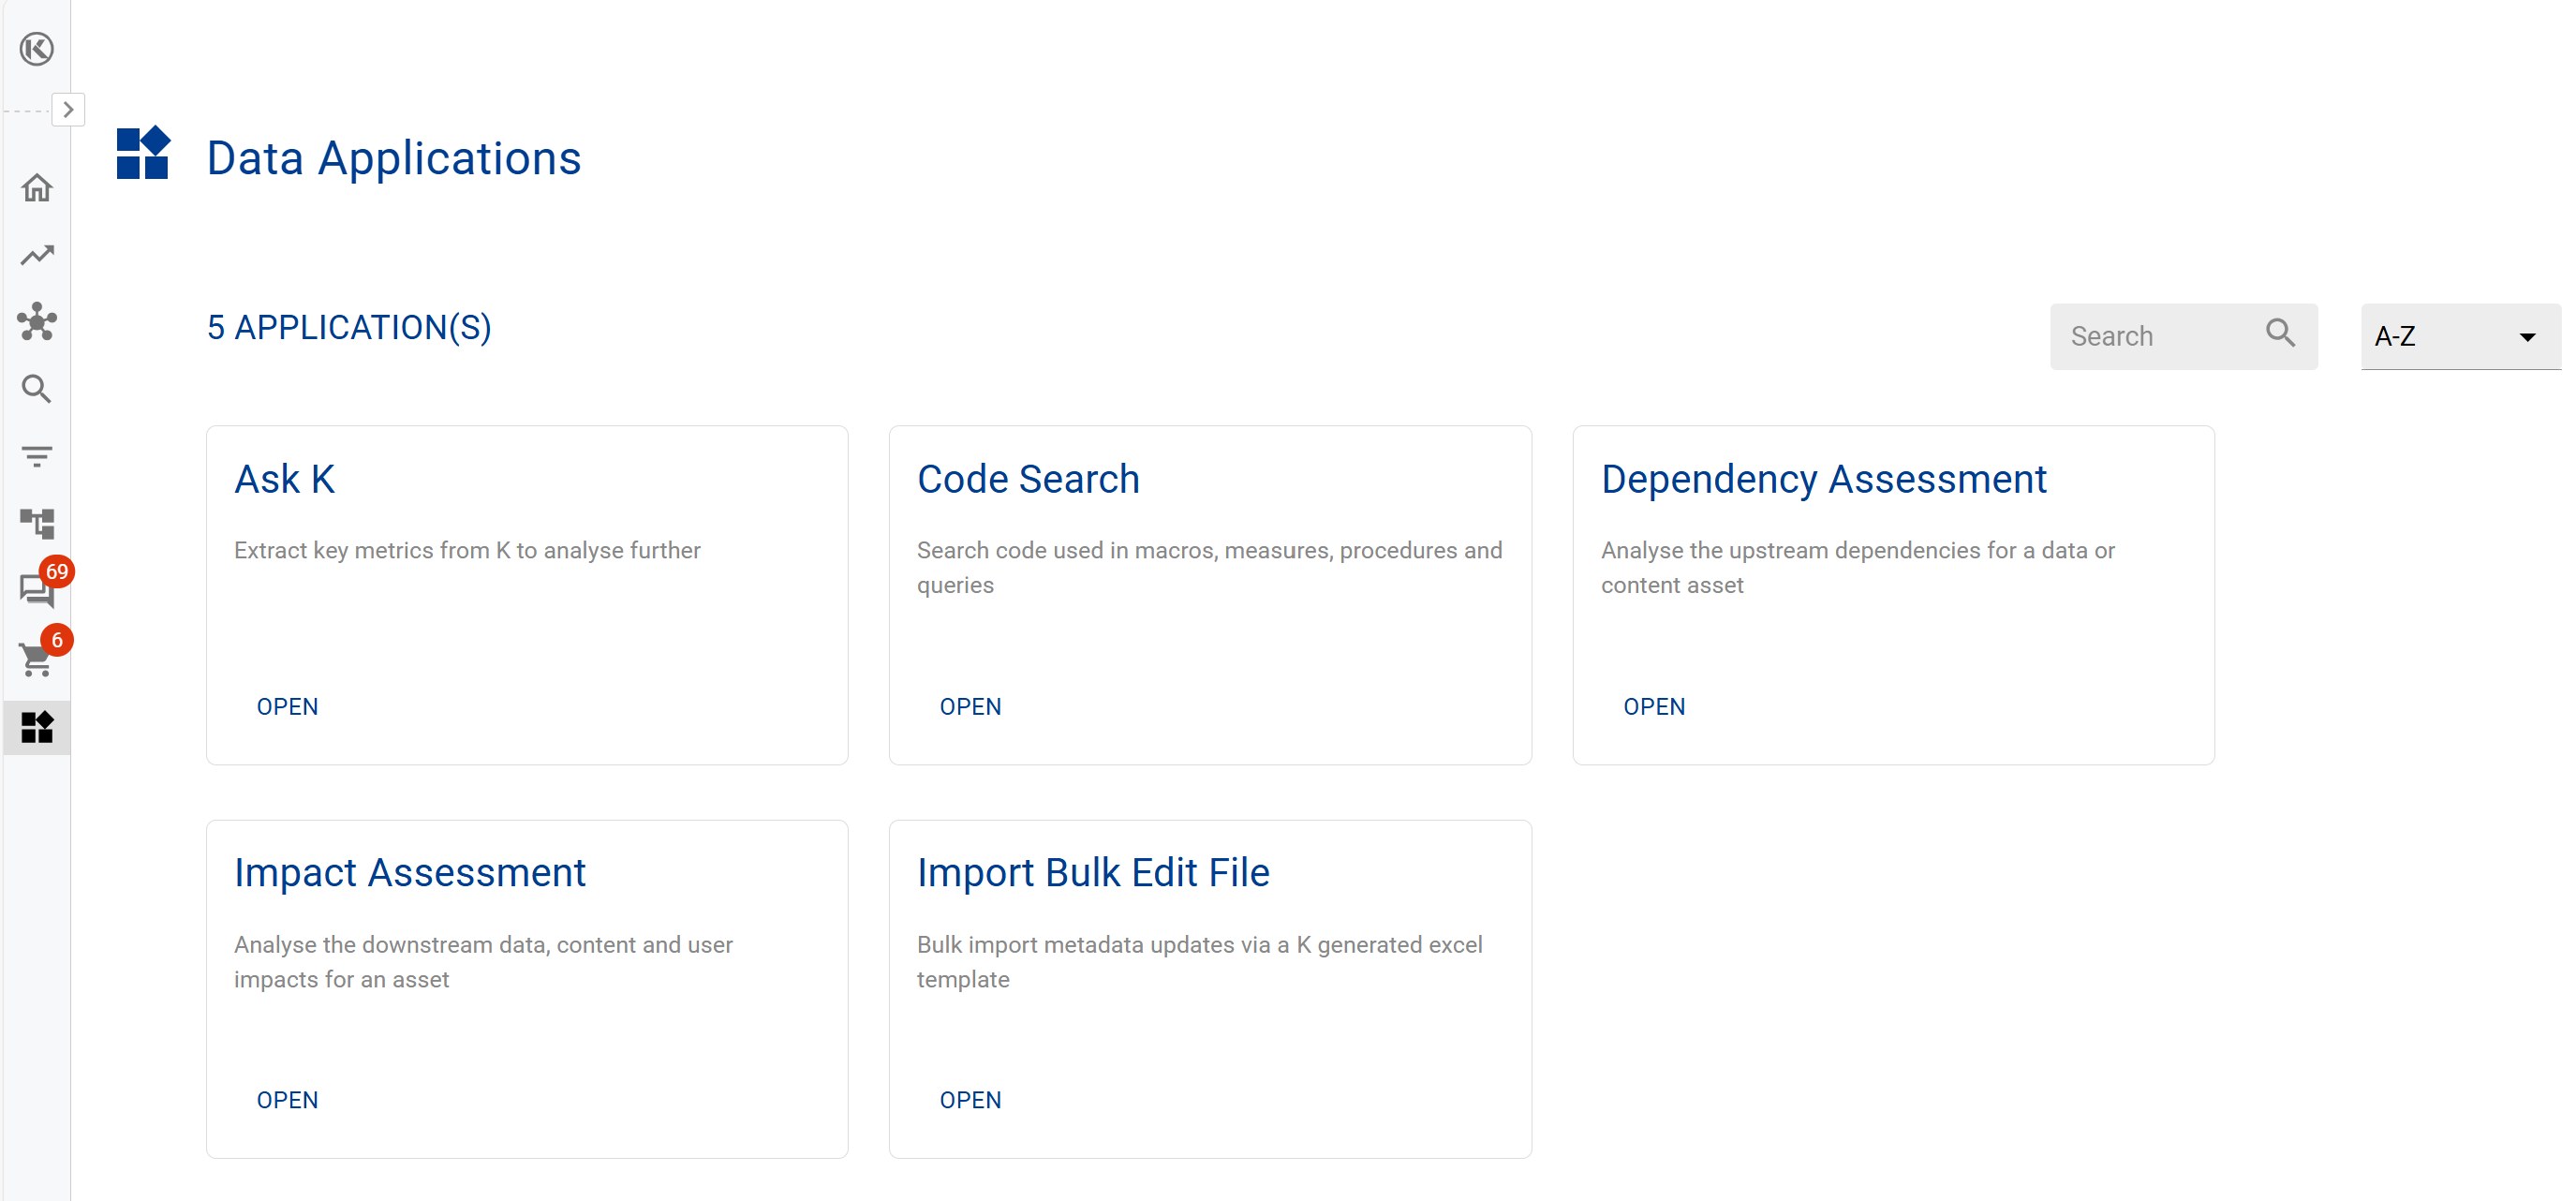Open the cart icon with 6 badge

[x=37, y=658]
